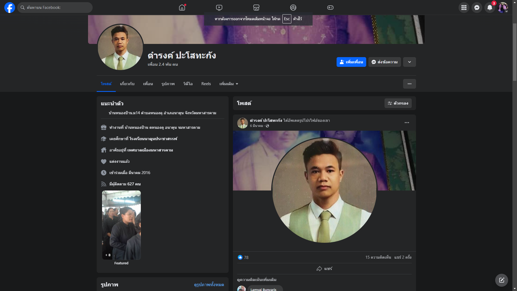Open account menu on profile avatar

click(503, 8)
